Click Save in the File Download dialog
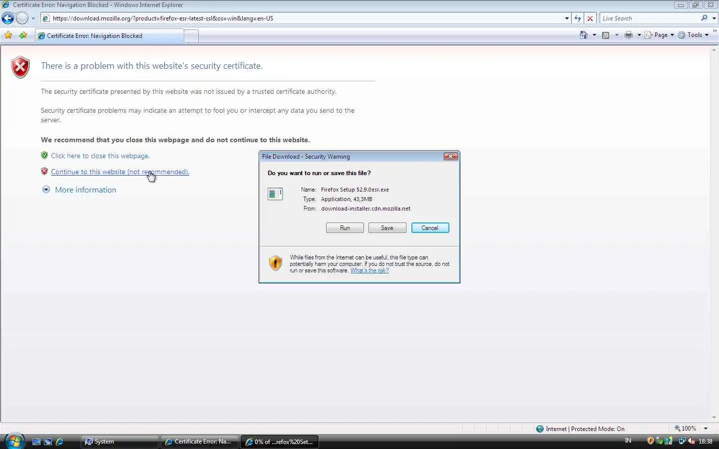This screenshot has width=719, height=449. 387,228
